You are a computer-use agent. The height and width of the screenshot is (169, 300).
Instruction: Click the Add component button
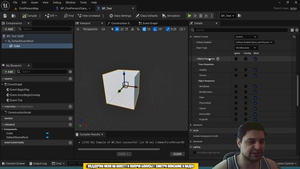[x=8, y=29]
